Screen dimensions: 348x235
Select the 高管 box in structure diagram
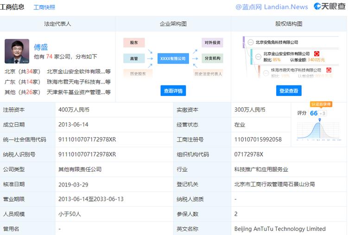point(134,59)
